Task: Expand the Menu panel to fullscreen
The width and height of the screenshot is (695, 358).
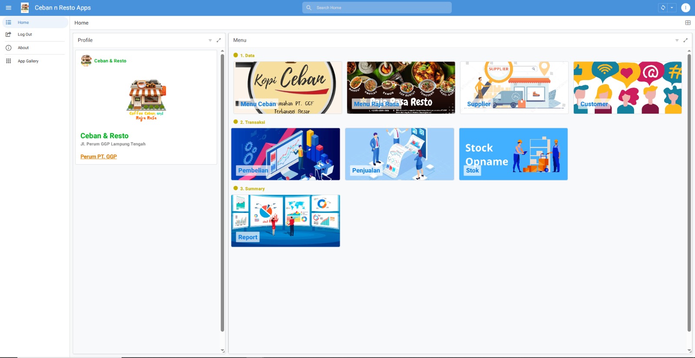Action: click(x=685, y=40)
